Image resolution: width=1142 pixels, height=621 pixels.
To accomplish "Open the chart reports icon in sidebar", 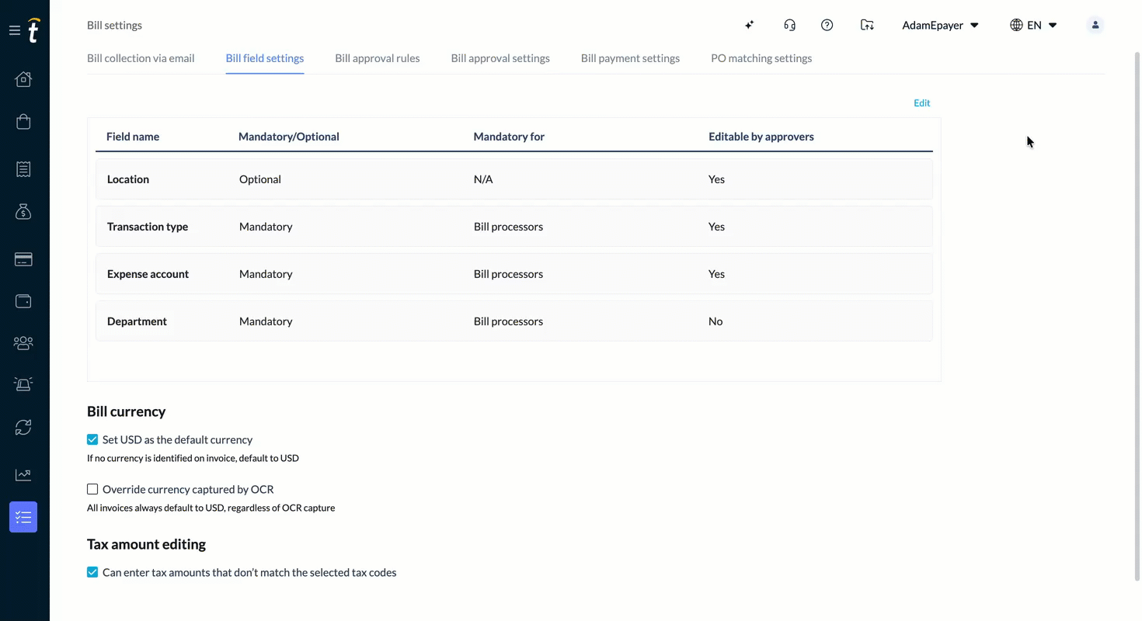I will pyautogui.click(x=23, y=474).
